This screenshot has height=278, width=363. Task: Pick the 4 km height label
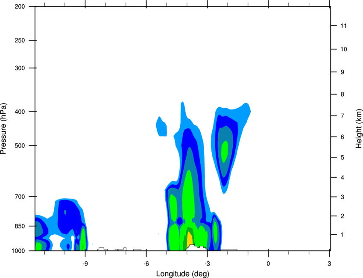pyautogui.click(x=343, y=177)
